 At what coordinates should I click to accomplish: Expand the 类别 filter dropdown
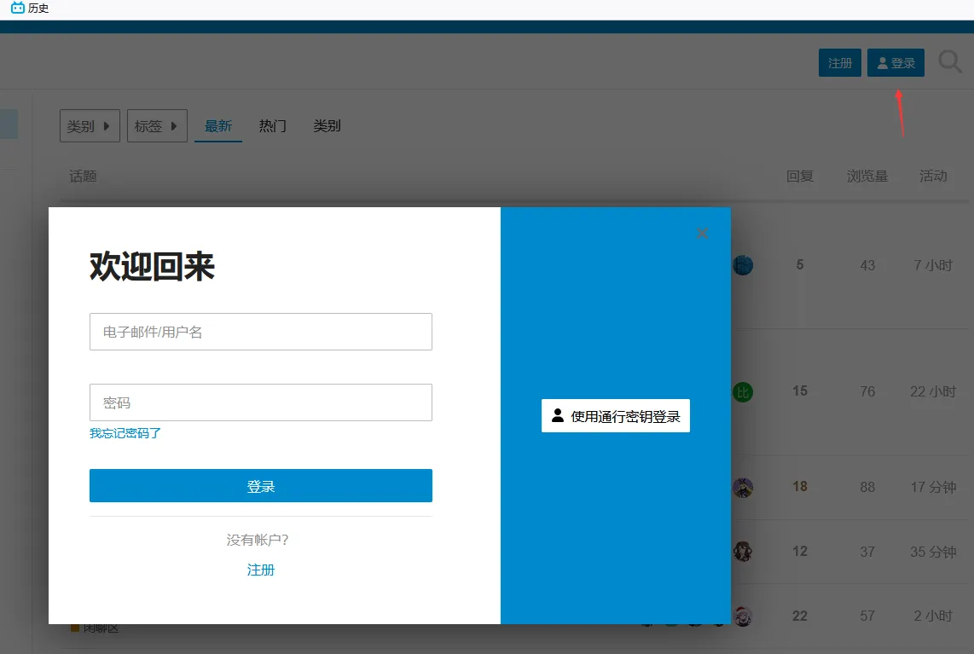click(x=90, y=126)
